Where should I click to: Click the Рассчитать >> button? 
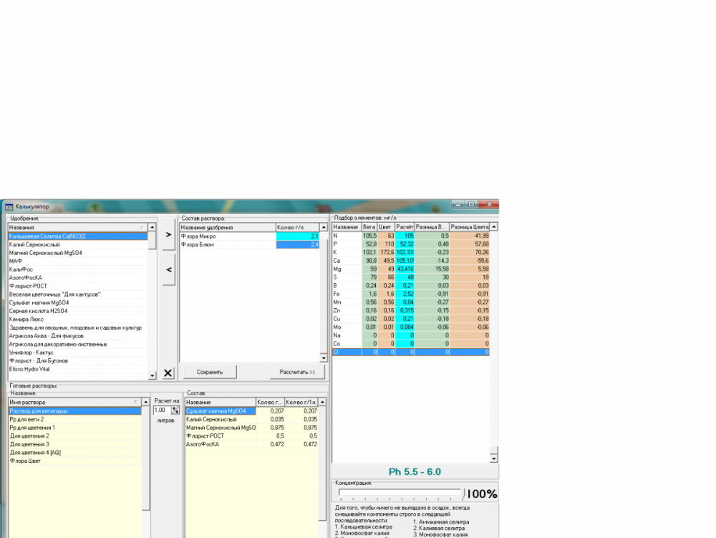[297, 373]
